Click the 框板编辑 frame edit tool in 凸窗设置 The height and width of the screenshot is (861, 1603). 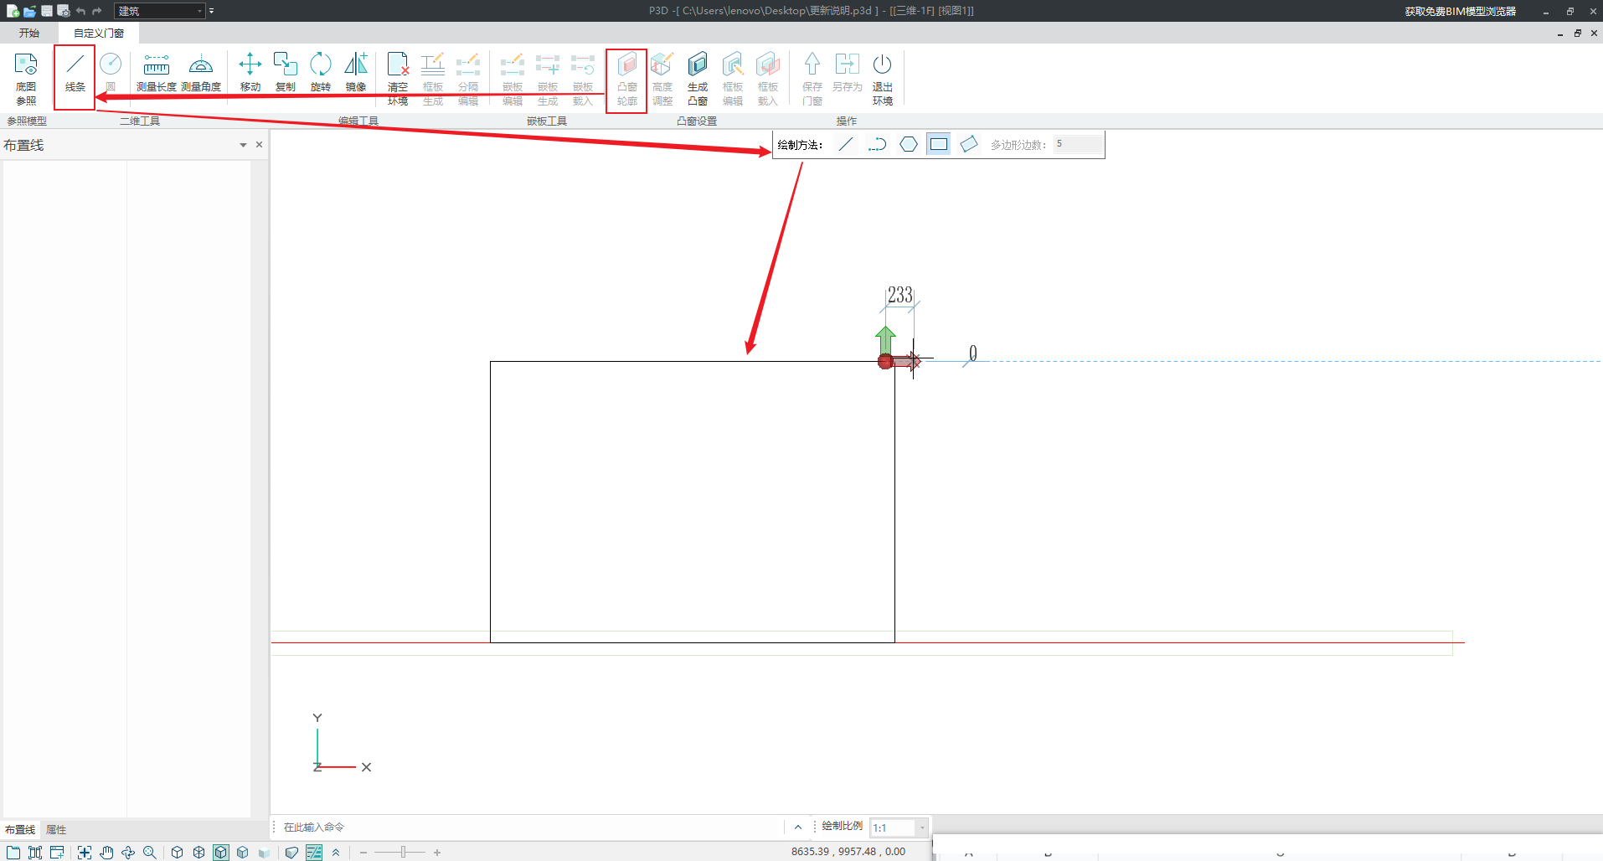tap(733, 79)
